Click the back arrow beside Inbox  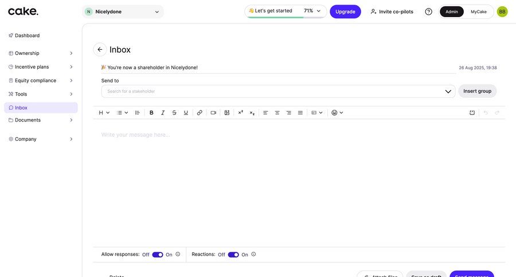pos(100,50)
